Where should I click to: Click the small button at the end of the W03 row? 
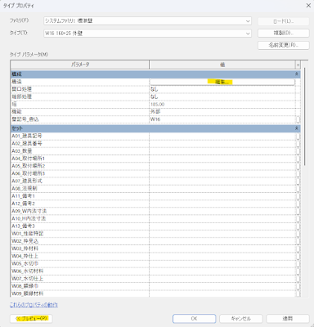click(x=298, y=249)
